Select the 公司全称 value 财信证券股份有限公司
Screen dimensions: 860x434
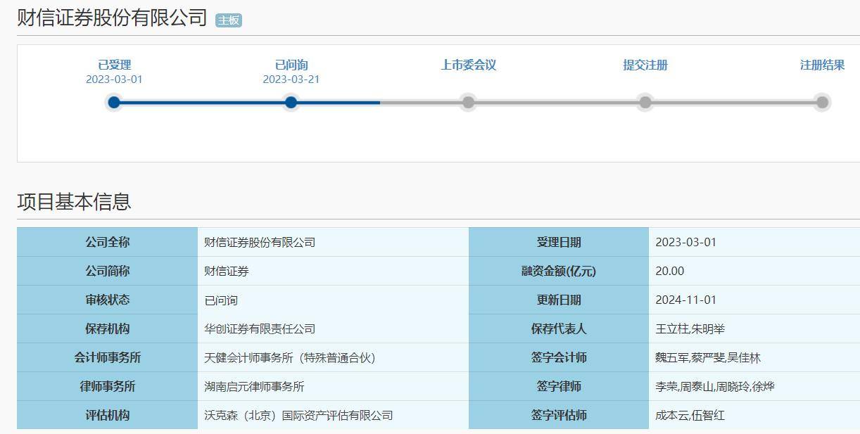click(260, 242)
